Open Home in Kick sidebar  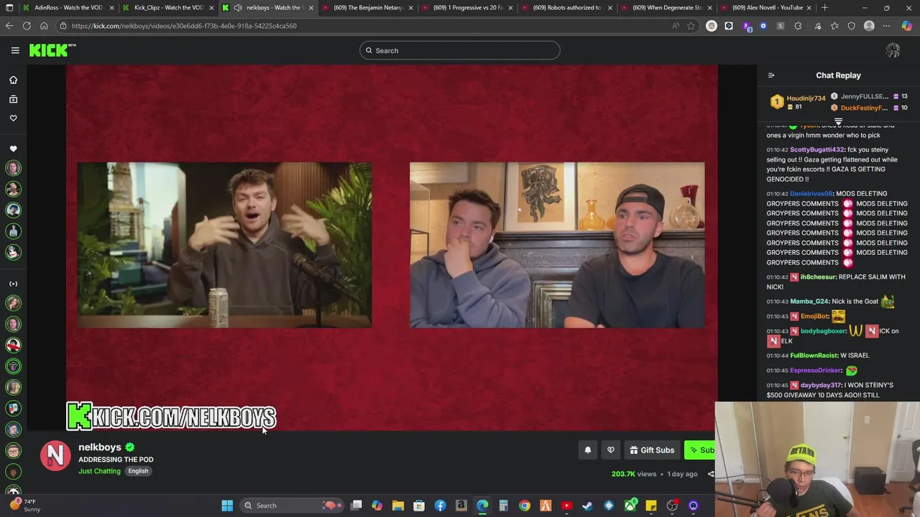coord(13,80)
